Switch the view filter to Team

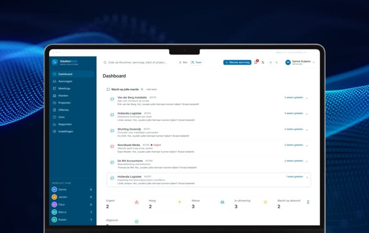click(x=196, y=62)
